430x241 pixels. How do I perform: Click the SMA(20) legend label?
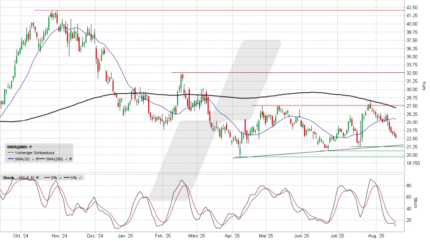click(22, 159)
